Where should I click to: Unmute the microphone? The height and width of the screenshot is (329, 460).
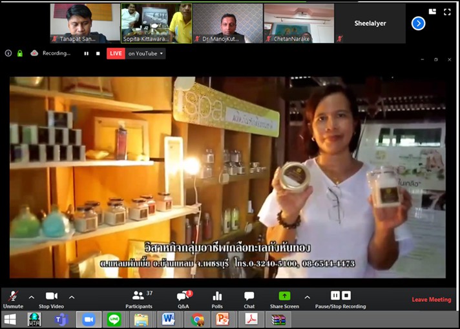pos(11,297)
